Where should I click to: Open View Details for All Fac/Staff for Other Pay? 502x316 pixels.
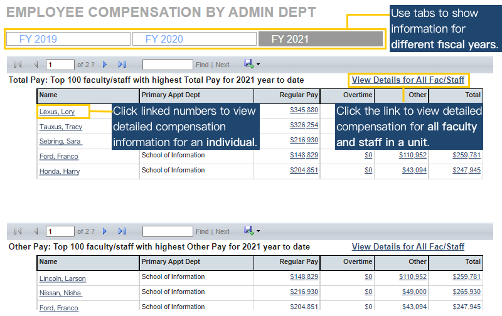click(x=408, y=246)
